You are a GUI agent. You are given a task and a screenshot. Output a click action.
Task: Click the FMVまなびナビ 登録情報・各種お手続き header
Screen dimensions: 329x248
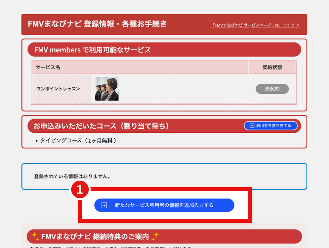[97, 24]
